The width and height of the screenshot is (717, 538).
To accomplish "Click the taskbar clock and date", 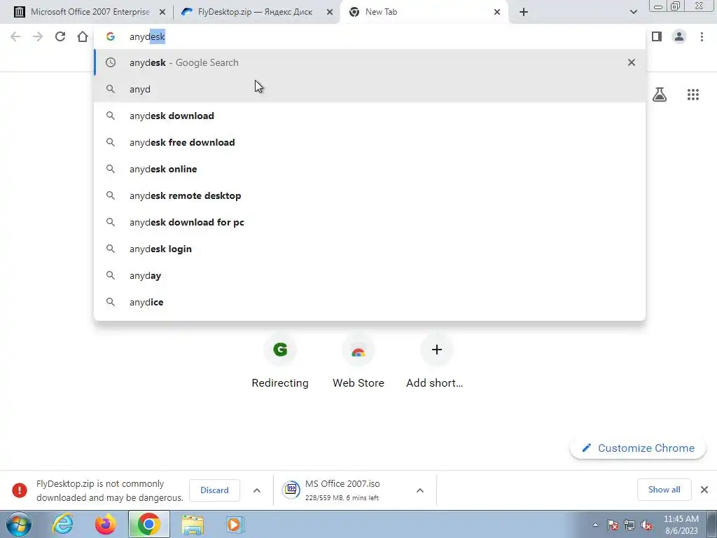I will click(x=681, y=524).
